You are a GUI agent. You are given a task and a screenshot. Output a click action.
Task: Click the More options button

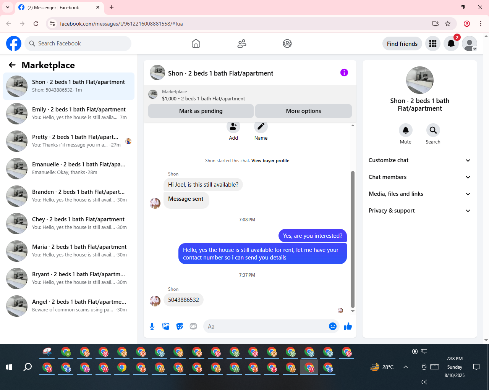pyautogui.click(x=303, y=111)
